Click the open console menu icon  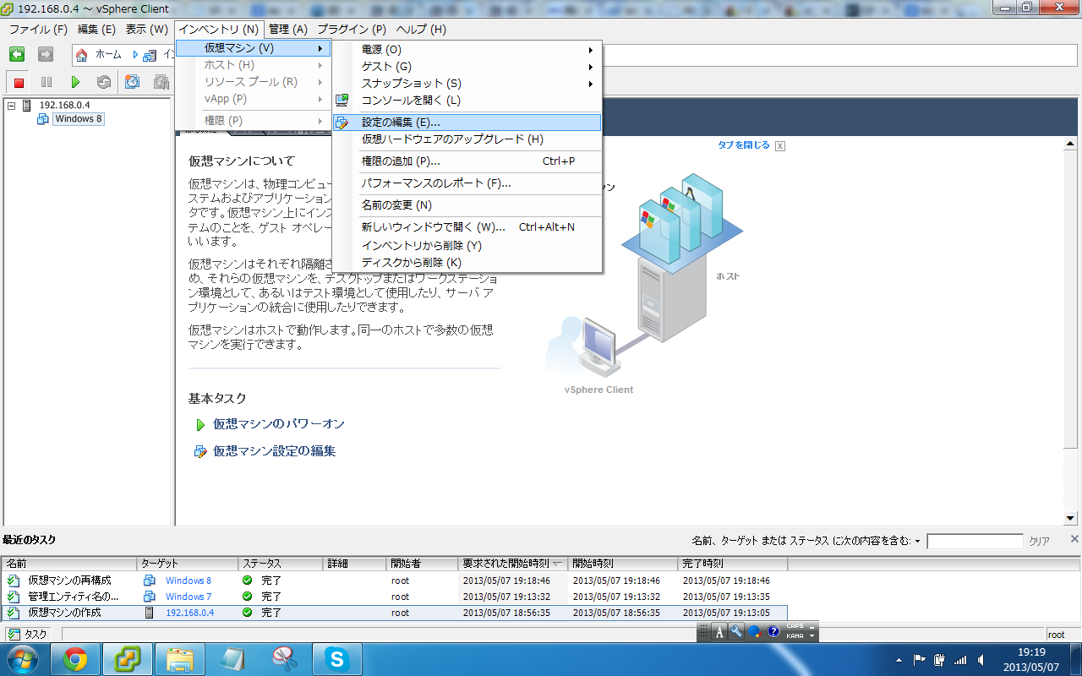(x=342, y=100)
